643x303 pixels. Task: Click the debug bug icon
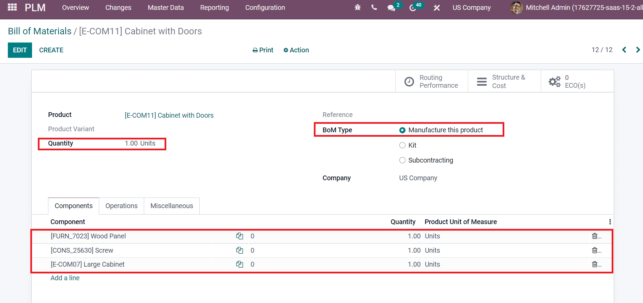click(x=357, y=7)
